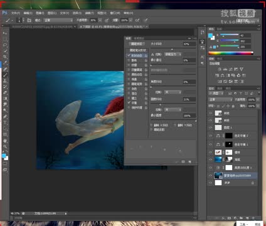Select the Horizontal Type tool
This screenshot has height=226, width=266.
point(5,122)
